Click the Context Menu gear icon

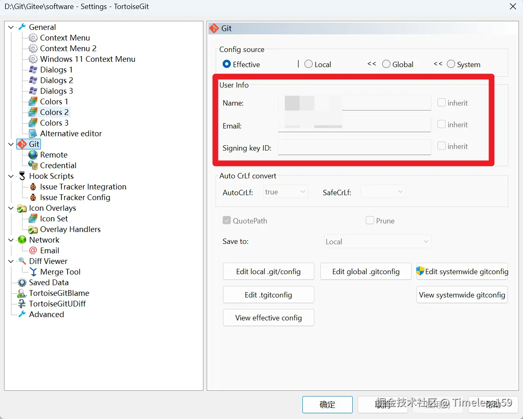[x=33, y=38]
